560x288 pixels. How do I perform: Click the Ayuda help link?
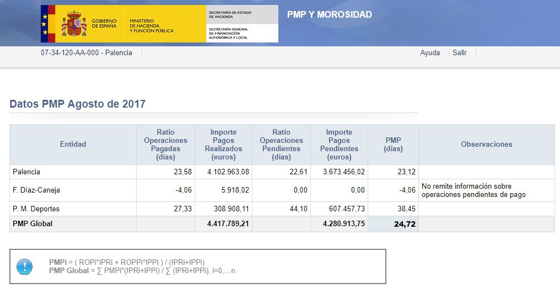430,53
